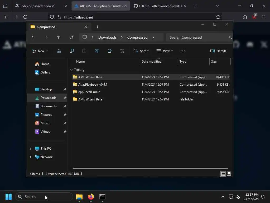Click the horizontal scrollbar in file list
Screen dimensions: 270x203
click(x=150, y=168)
